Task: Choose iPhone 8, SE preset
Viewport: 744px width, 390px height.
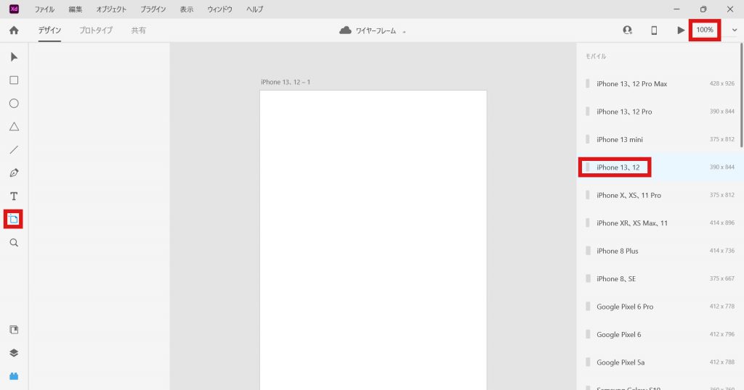Action: pos(658,279)
